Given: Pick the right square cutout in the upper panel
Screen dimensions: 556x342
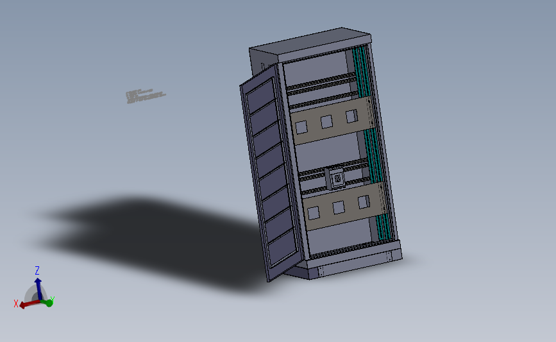Looking at the screenshot, I should pos(352,116).
